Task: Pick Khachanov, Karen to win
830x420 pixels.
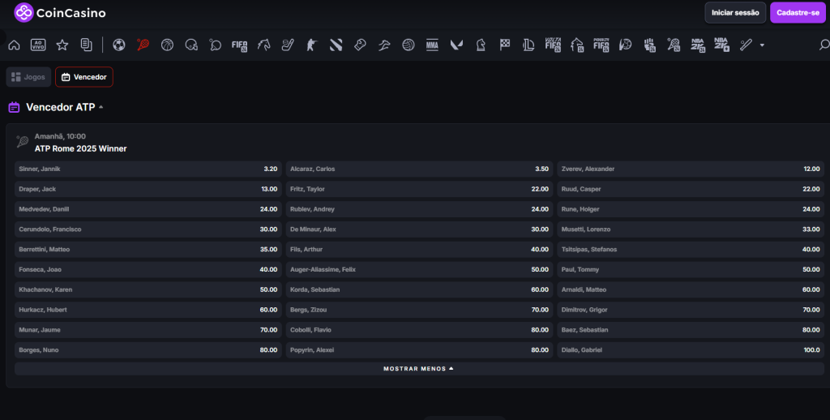Action: coord(148,289)
